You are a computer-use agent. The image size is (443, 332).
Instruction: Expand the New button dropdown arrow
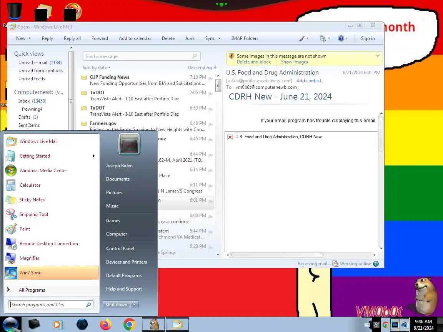pyautogui.click(x=30, y=38)
